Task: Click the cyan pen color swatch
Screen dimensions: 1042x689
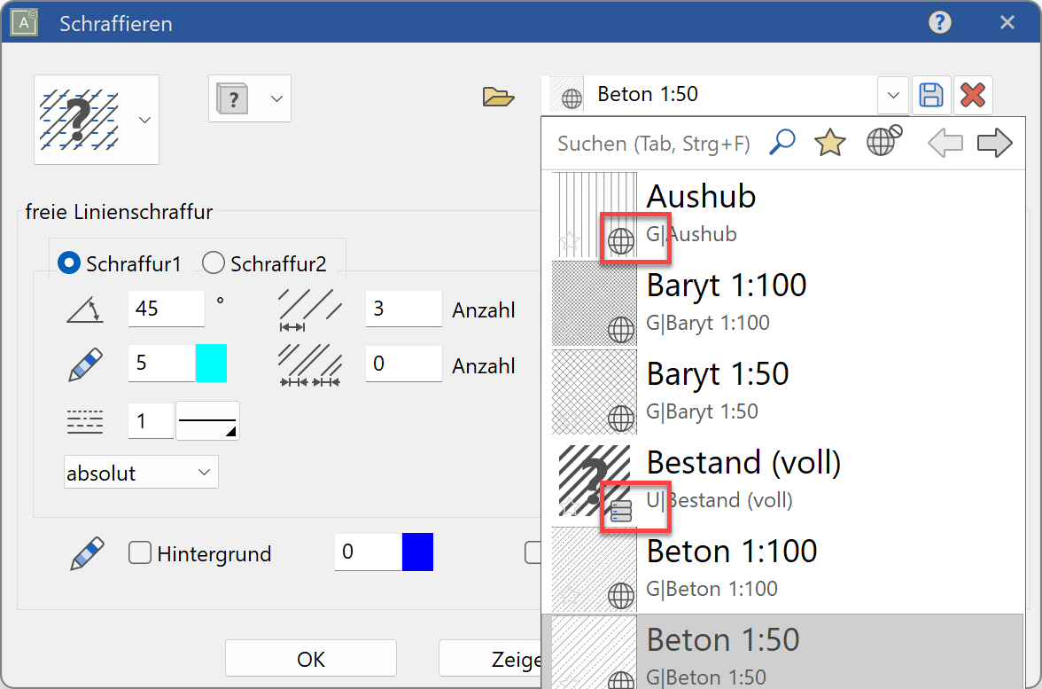Action: click(213, 364)
